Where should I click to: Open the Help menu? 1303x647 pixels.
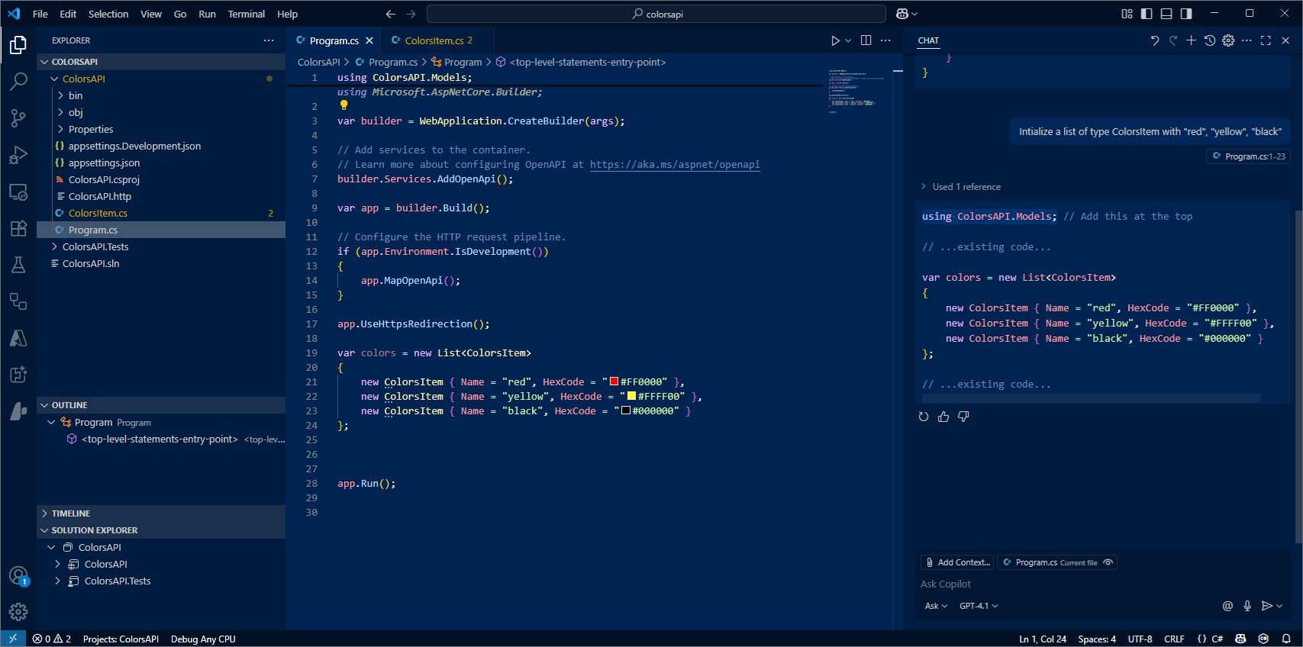pos(288,14)
